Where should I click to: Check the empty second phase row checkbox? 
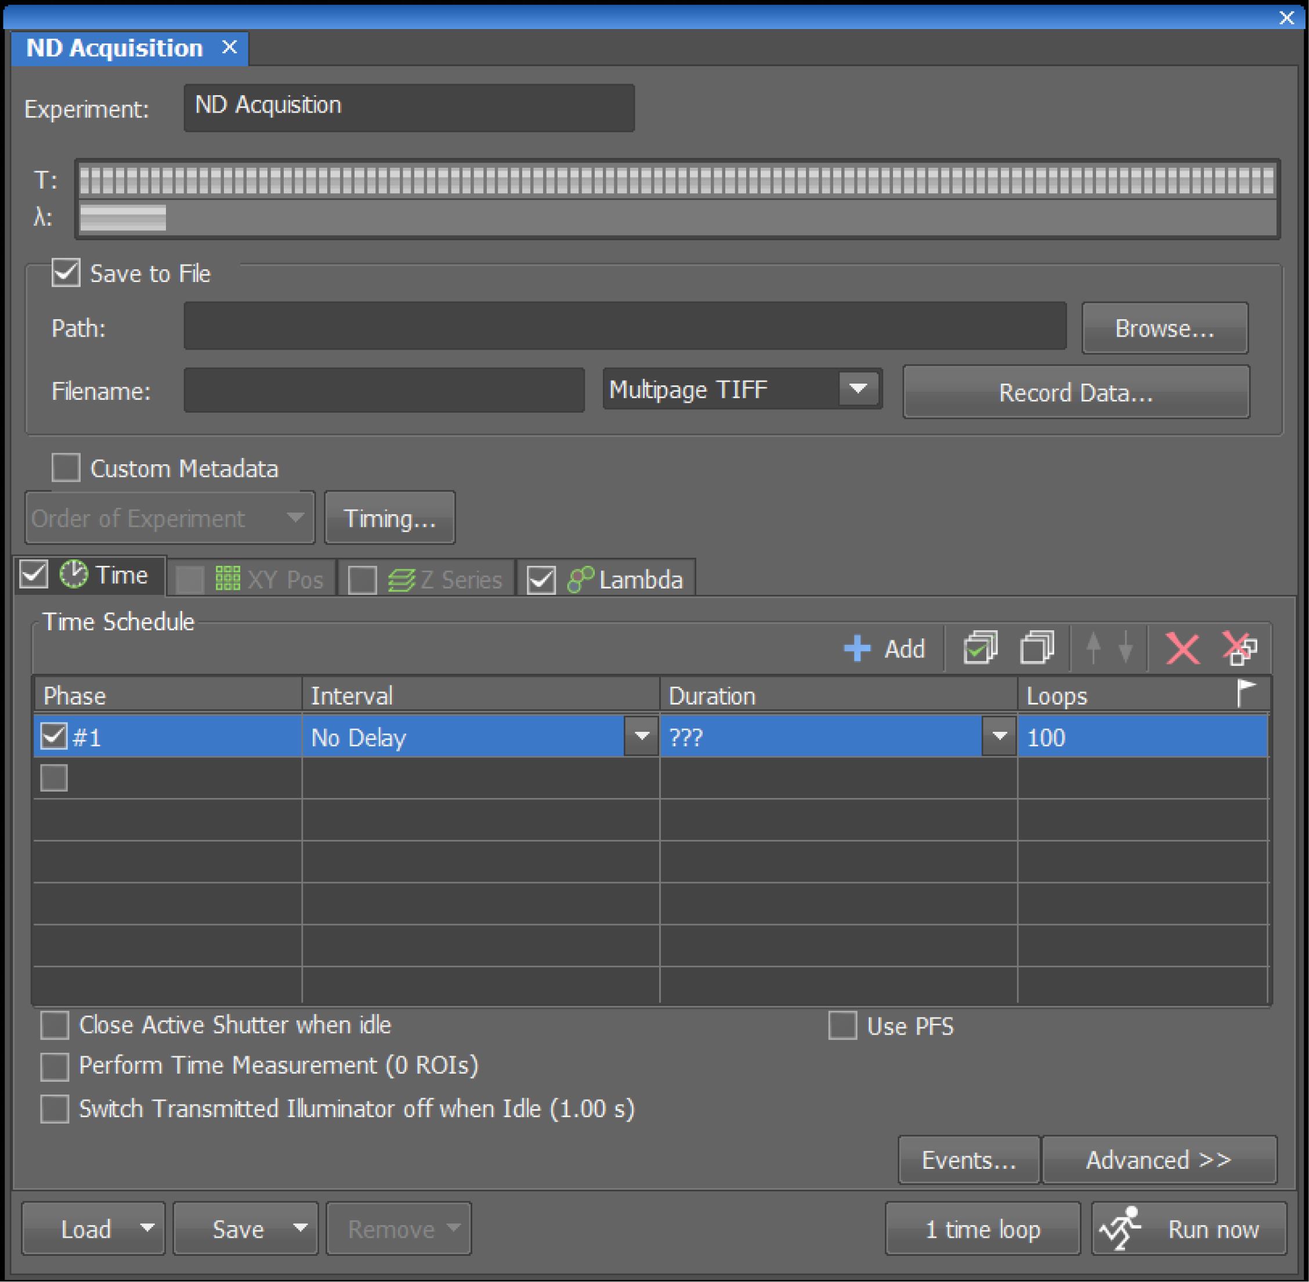coord(54,778)
